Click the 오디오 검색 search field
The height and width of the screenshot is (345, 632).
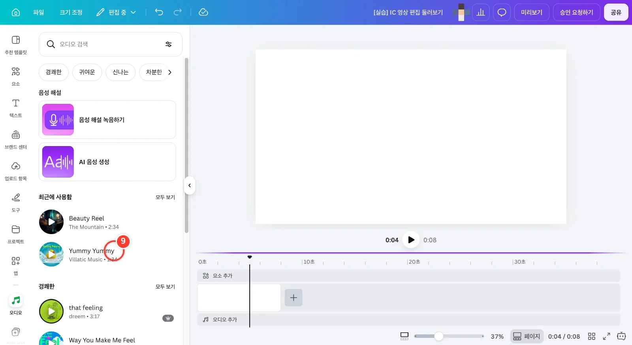tap(110, 44)
